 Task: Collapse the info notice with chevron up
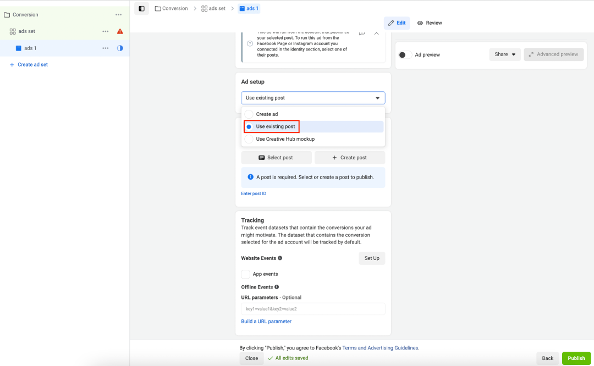376,34
